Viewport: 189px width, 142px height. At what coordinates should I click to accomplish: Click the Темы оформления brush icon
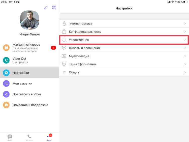pos(64,64)
